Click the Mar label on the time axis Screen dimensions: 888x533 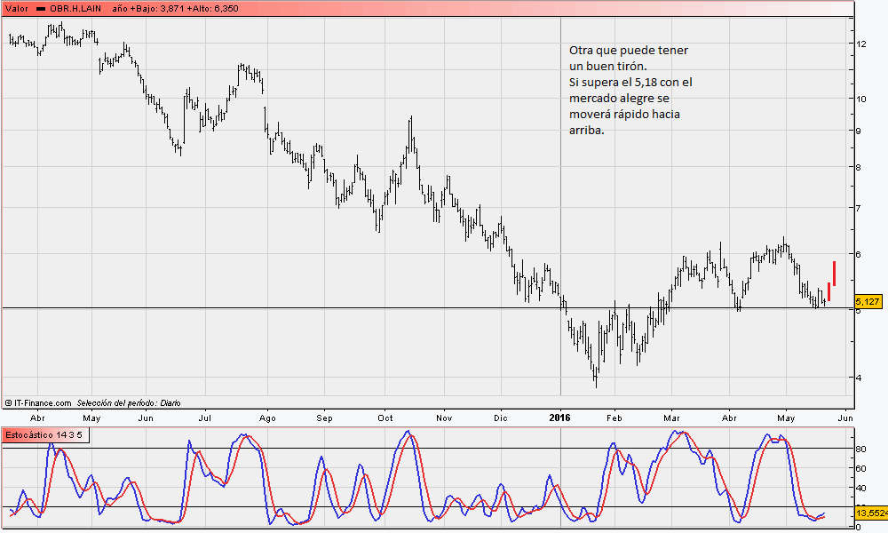tap(671, 417)
